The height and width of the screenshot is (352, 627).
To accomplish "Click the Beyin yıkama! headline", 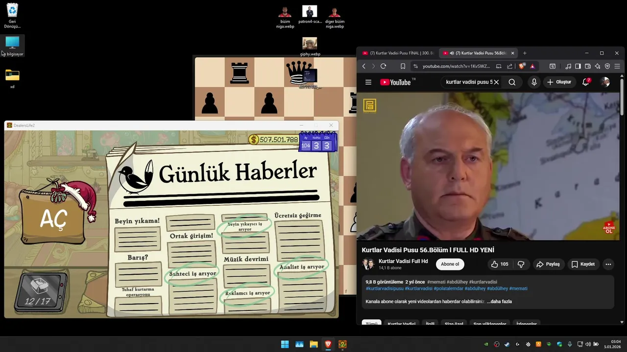I will (x=137, y=221).
